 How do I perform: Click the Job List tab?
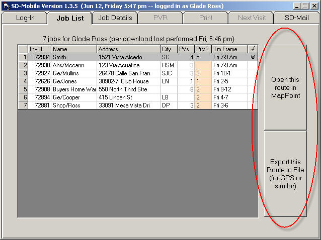(70, 18)
